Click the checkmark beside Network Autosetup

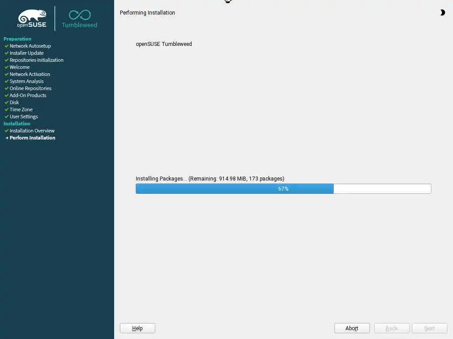pyautogui.click(x=6, y=46)
